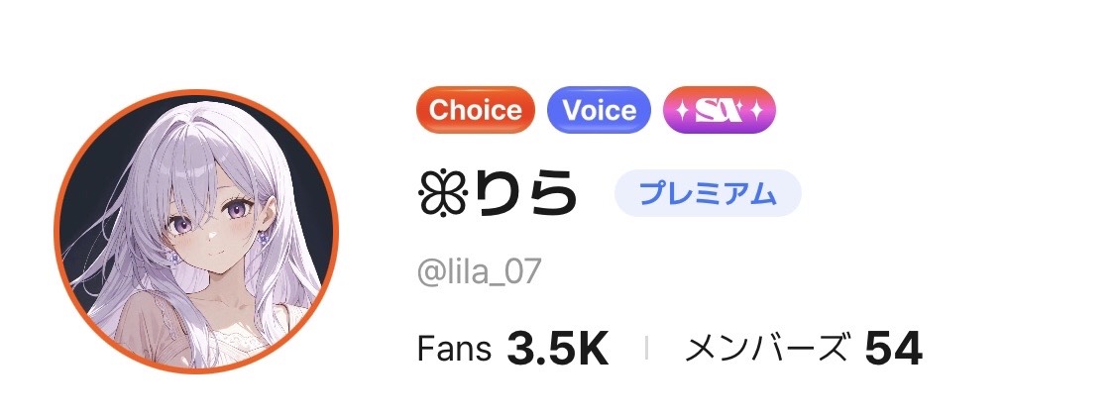This screenshot has width=1115, height=419.
Task: Click the プレミアム premium tag
Action: 708,194
